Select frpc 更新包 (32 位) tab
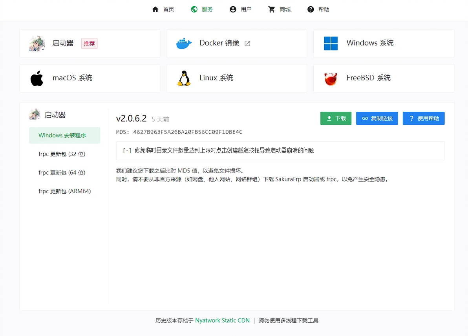Screen dimensions: 468x336 click(64, 154)
